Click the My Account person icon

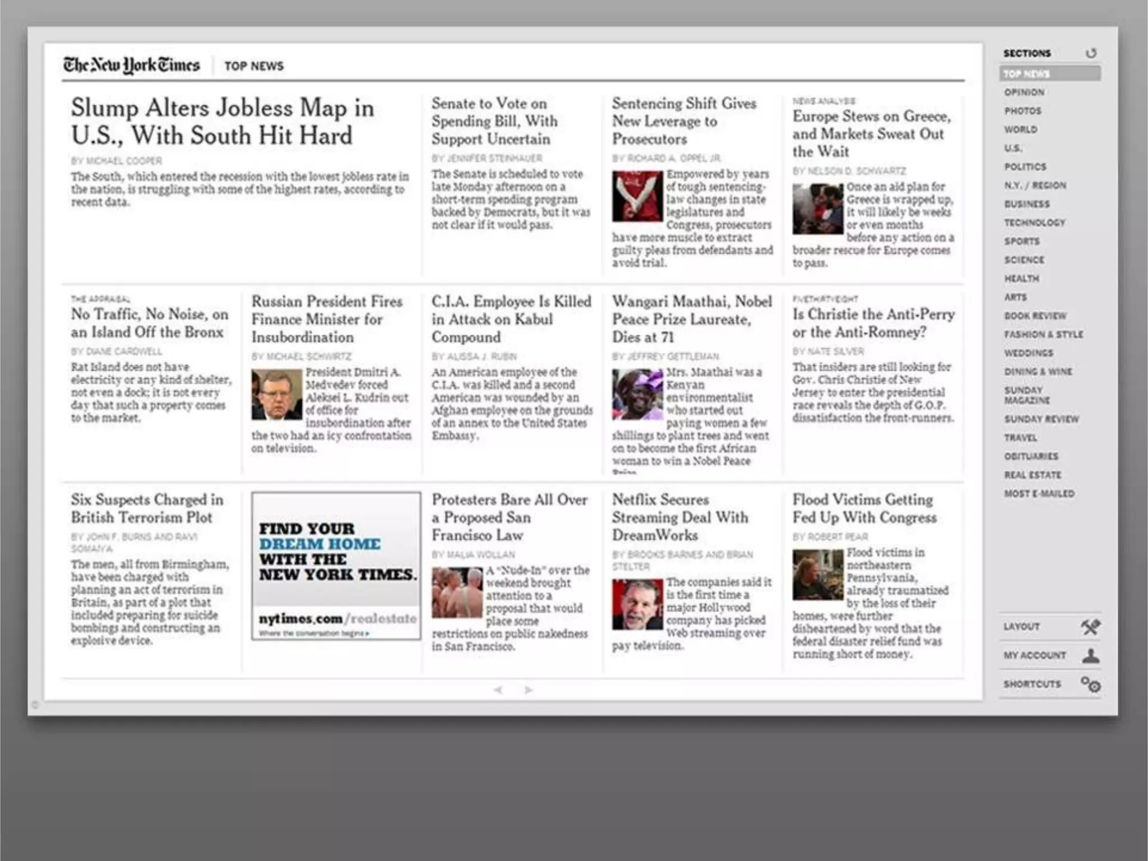click(x=1090, y=655)
